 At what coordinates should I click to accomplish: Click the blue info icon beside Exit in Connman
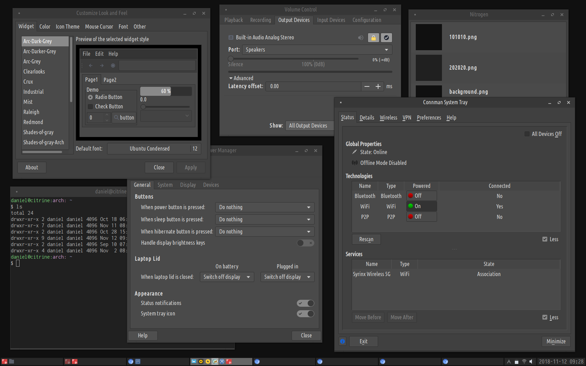pos(343,341)
